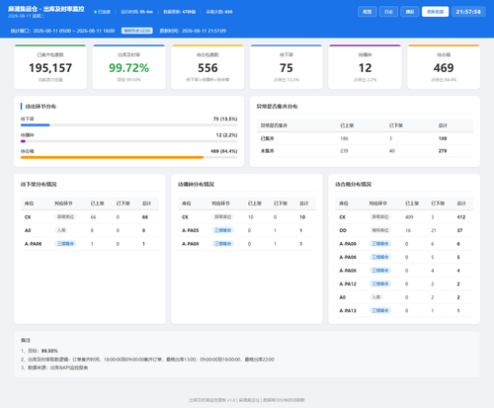The image size is (494, 408).
Task: Click the 12 (2.2%) value label
Action: point(226,135)
